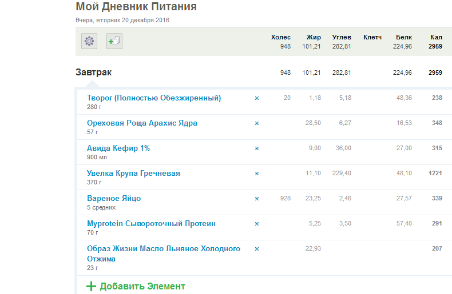This screenshot has width=452, height=294.
Task: Click calorie value 238 for Творог
Action: pos(437,98)
